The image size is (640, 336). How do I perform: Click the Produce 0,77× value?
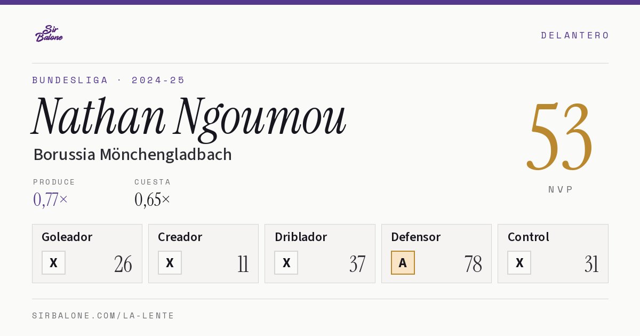pos(51,199)
